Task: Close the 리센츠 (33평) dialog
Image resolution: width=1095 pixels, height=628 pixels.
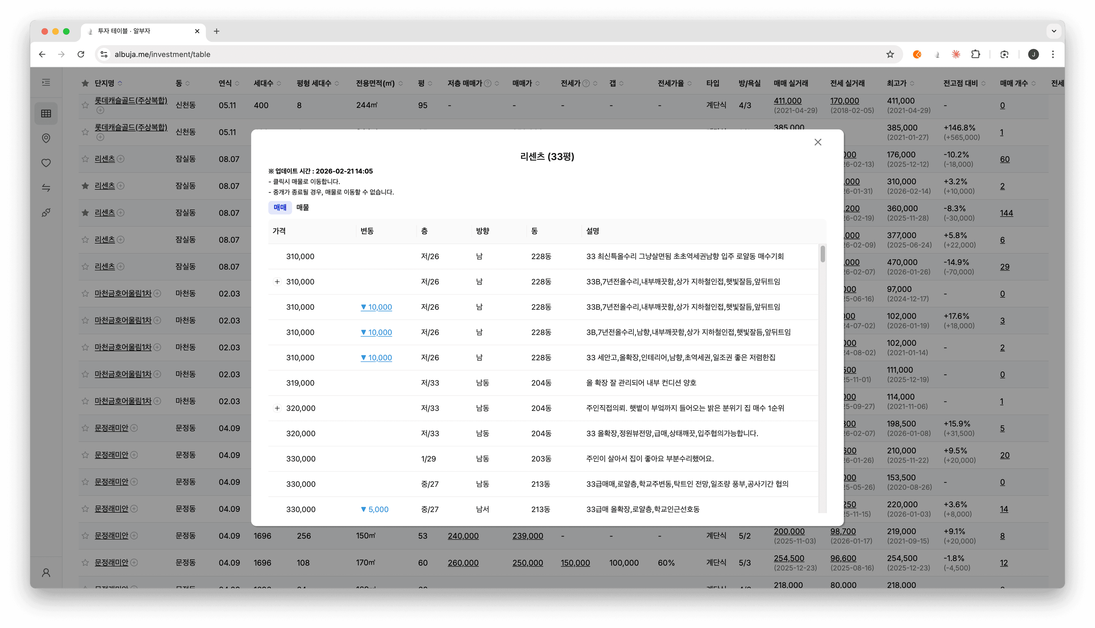Action: point(817,142)
